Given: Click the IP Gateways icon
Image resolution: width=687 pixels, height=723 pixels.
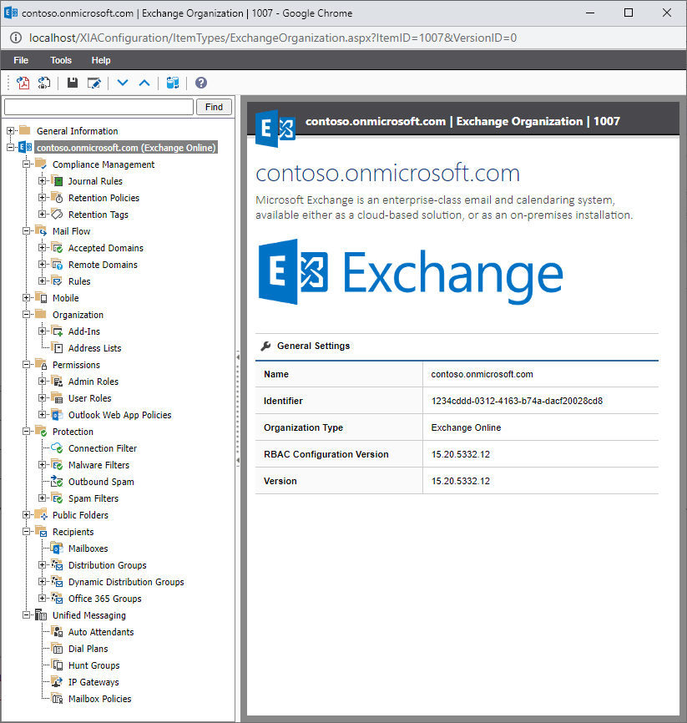Looking at the screenshot, I should pyautogui.click(x=57, y=681).
